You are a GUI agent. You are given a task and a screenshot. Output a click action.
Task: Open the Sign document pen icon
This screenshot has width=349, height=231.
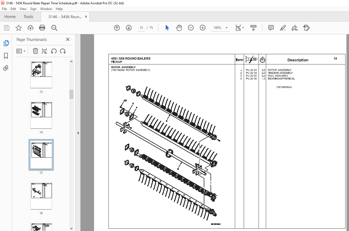coord(294,28)
